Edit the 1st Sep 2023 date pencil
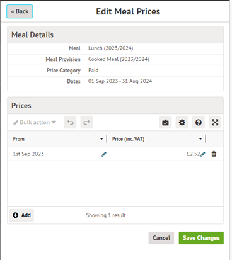232x260 pixels. tap(104, 154)
